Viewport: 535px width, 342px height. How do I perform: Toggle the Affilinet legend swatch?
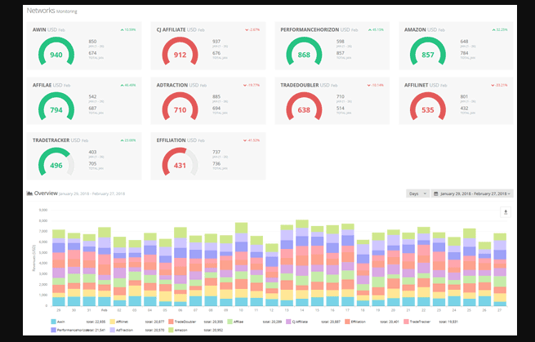coord(112,322)
